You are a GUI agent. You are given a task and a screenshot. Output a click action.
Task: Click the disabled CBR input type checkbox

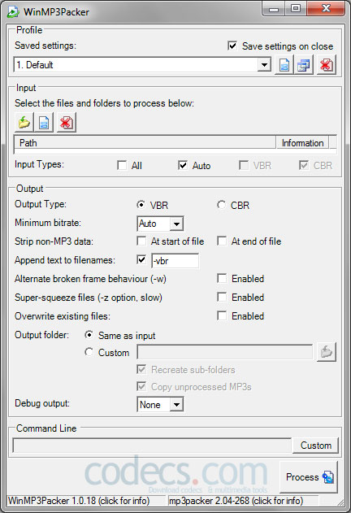point(304,165)
